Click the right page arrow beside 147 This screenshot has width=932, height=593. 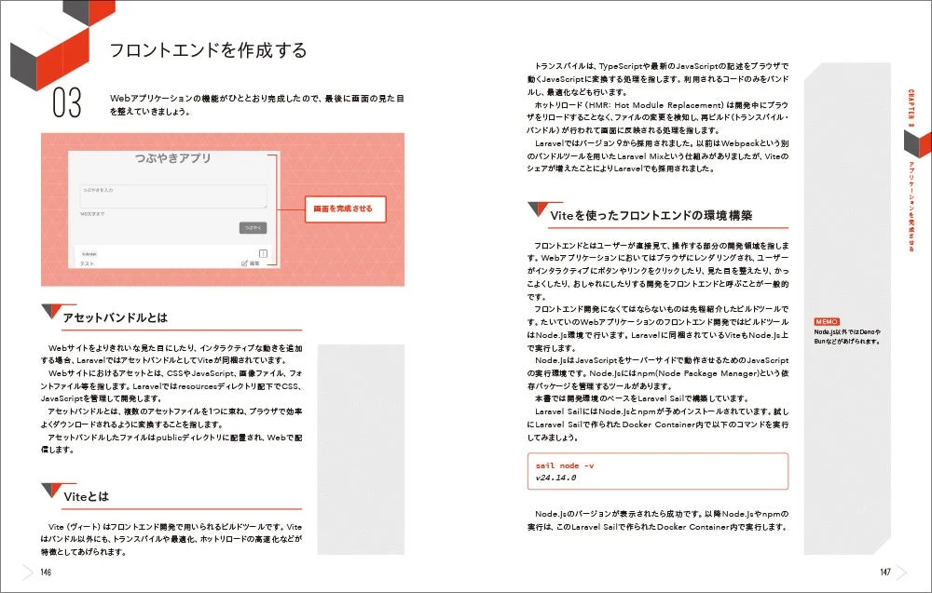pyautogui.click(x=902, y=573)
